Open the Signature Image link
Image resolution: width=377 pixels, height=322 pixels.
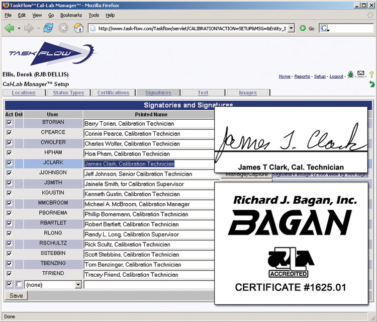[320, 175]
